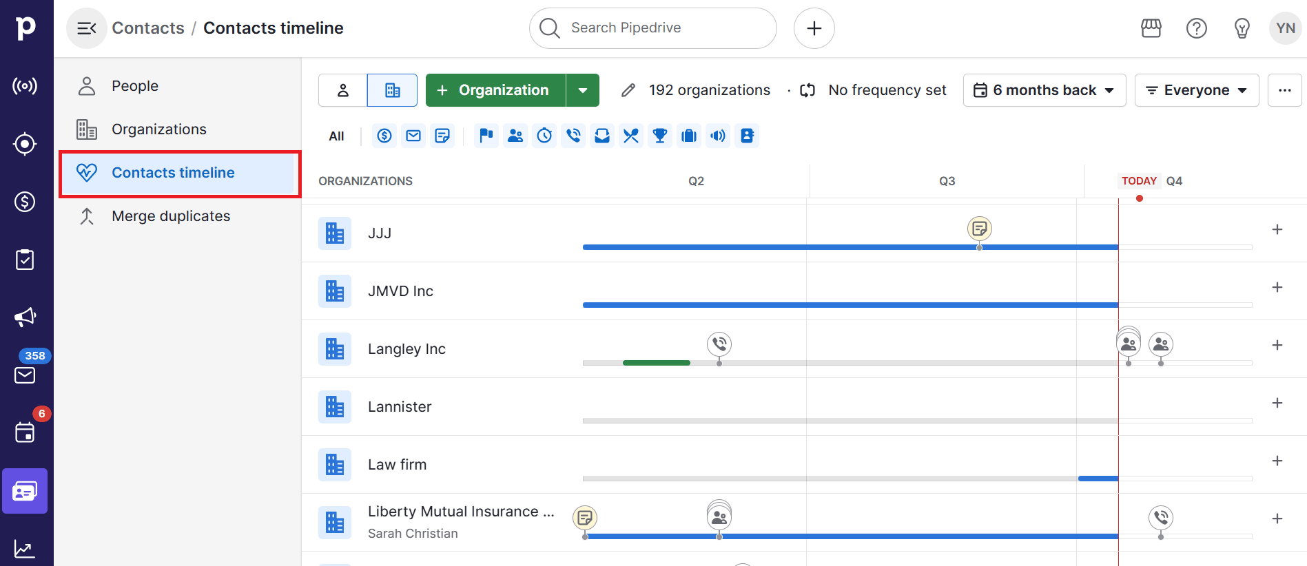Open the lightbulb tips icon
The height and width of the screenshot is (566, 1307).
pos(1242,28)
